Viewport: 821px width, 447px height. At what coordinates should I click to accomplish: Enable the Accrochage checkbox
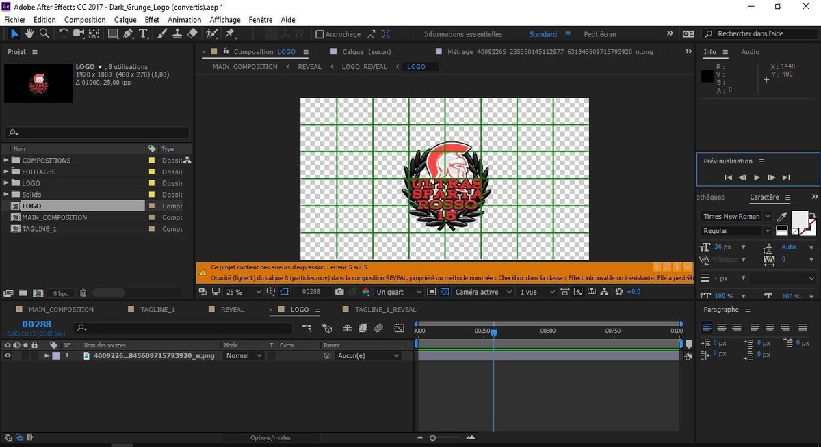[320, 34]
